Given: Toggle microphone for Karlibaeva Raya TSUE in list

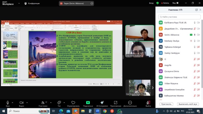Looking at the screenshot, I should pyautogui.click(x=195, y=23).
